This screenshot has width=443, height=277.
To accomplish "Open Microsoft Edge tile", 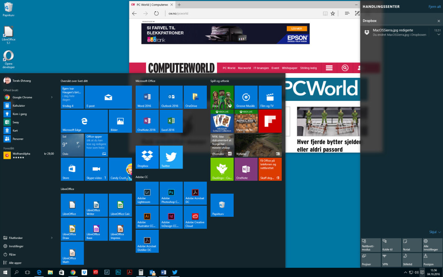I will tap(84, 121).
